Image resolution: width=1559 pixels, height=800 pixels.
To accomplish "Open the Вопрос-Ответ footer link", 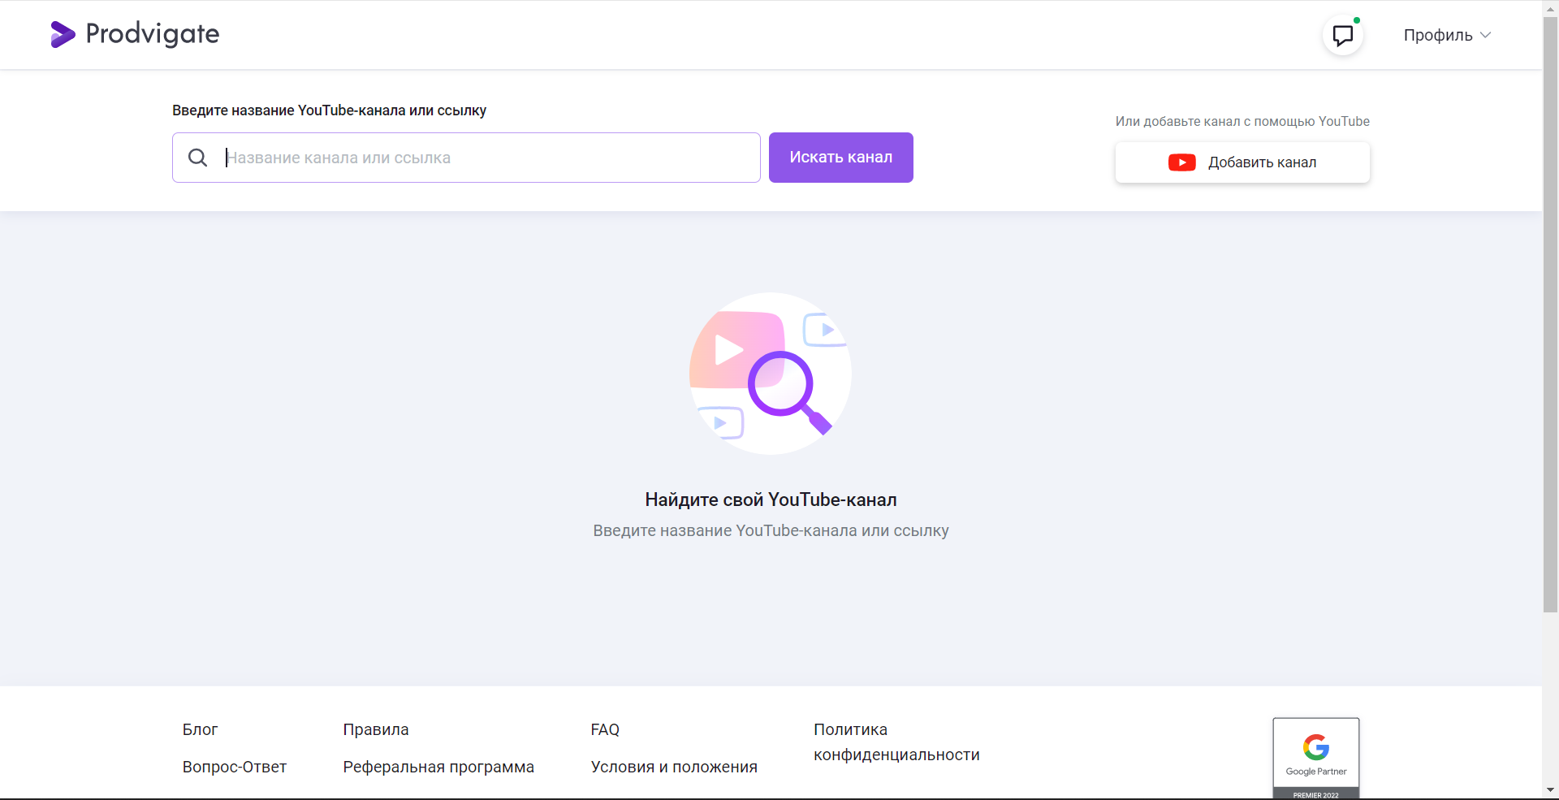I will pyautogui.click(x=234, y=767).
